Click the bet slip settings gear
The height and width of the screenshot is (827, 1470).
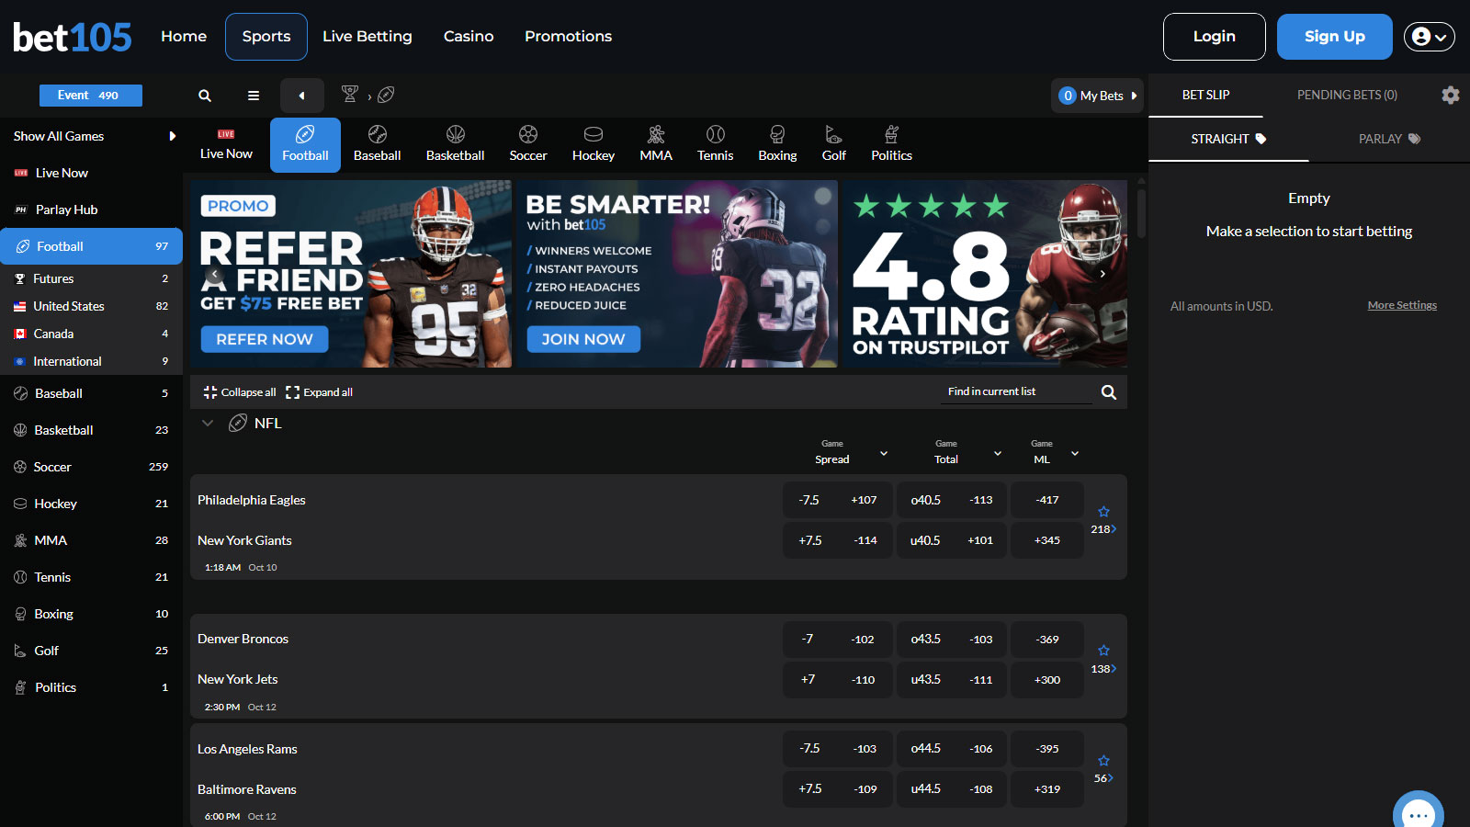point(1450,96)
